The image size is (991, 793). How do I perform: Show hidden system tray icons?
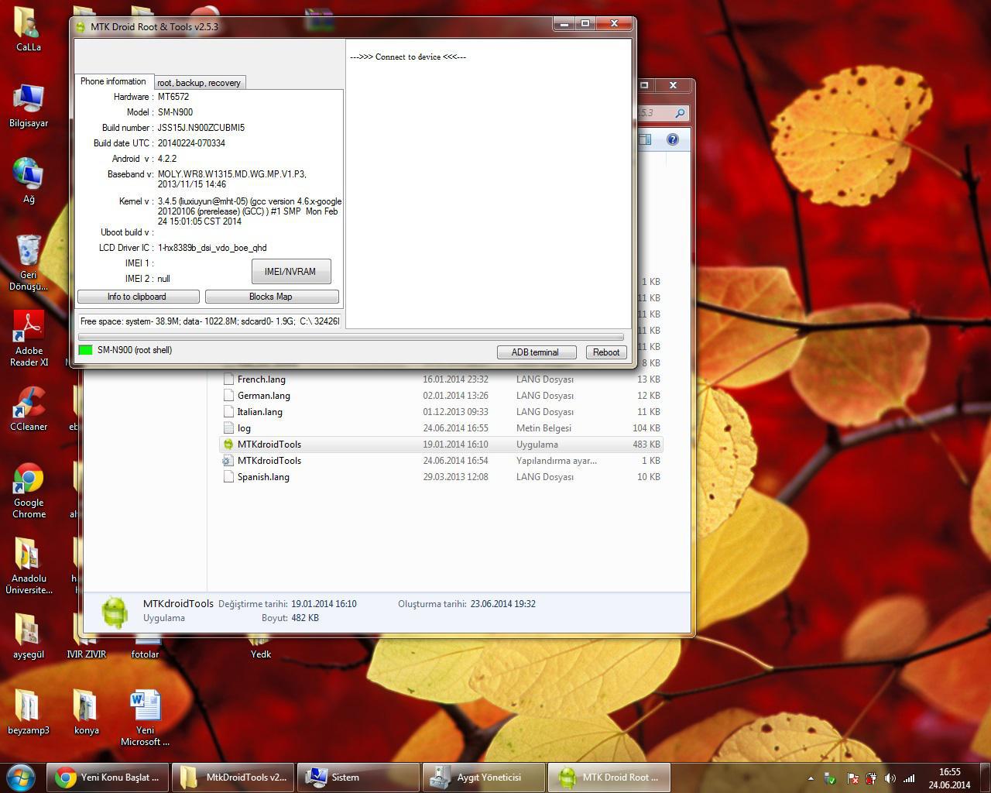point(811,778)
